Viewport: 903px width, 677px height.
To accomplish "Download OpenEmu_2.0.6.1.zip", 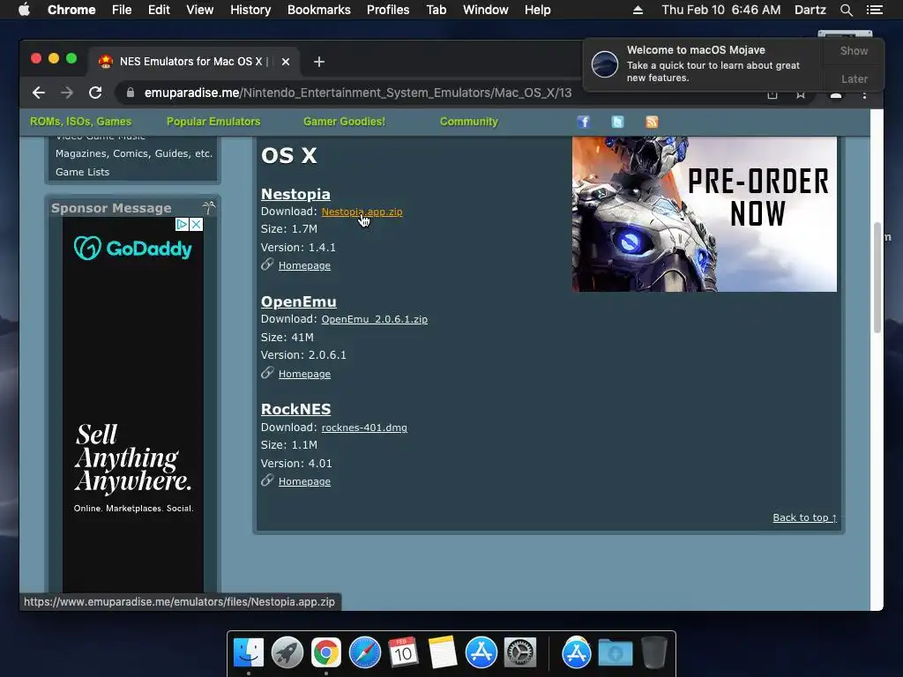I will [374, 319].
